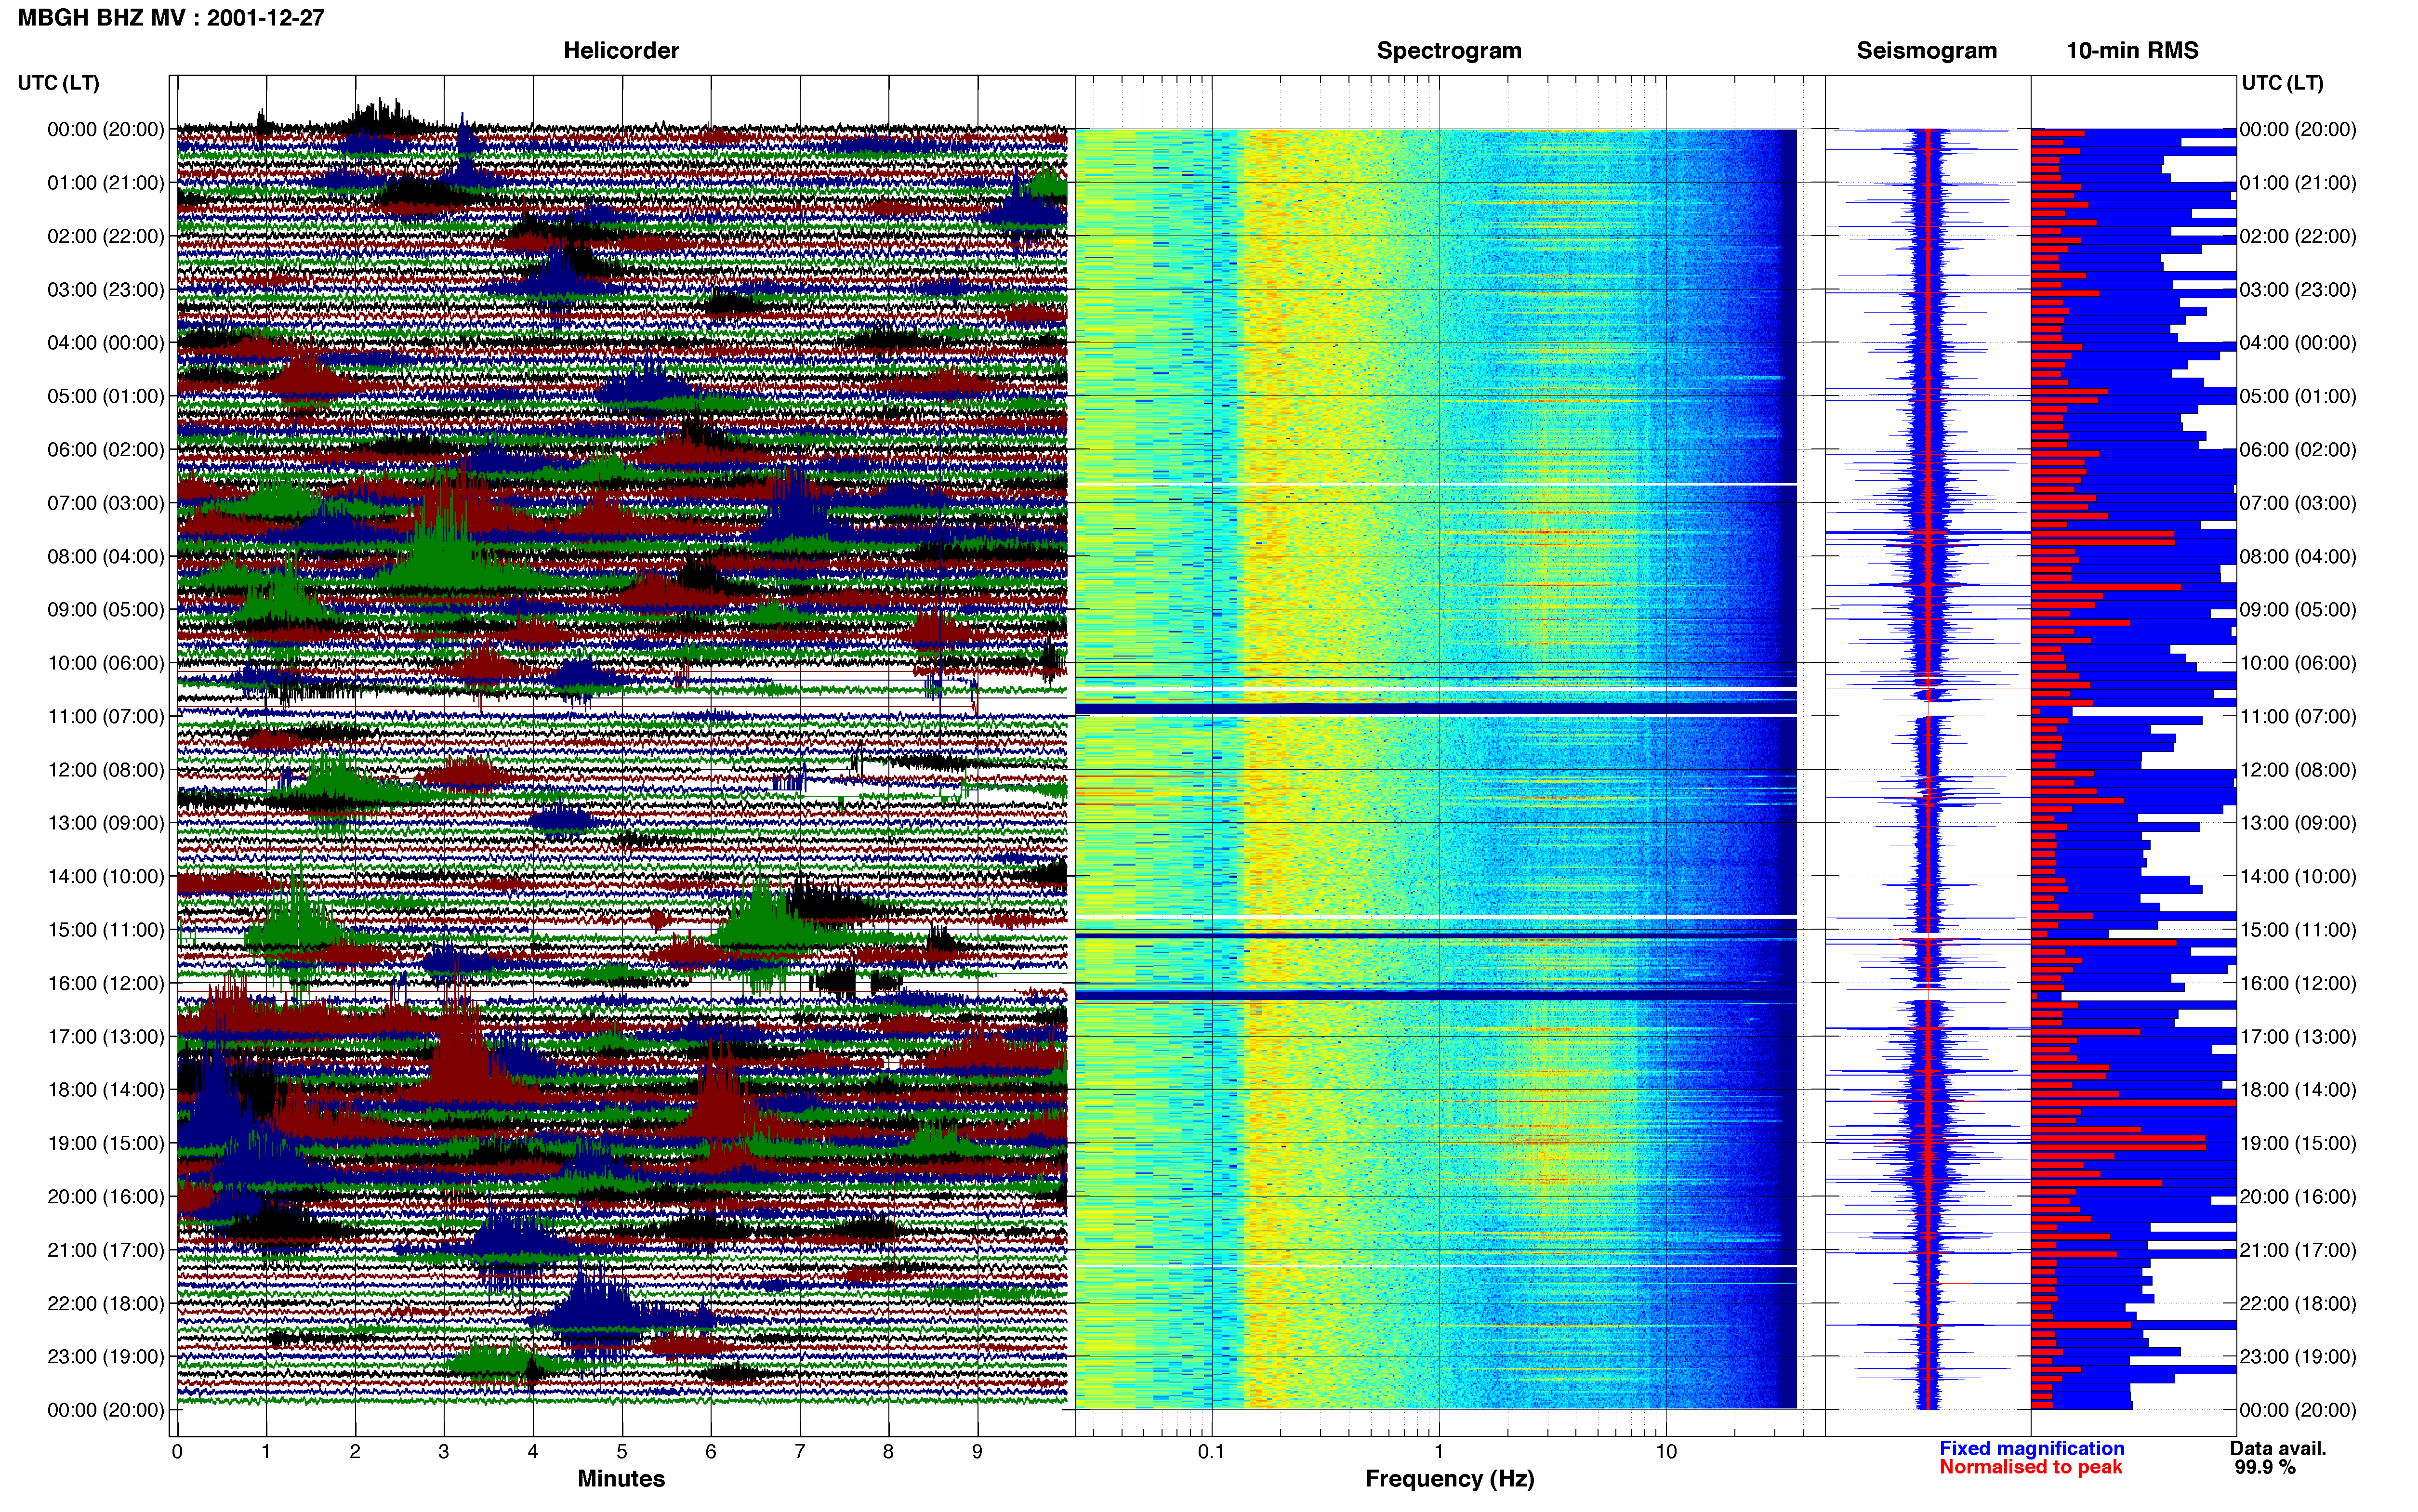The width and height of the screenshot is (2418, 1512).
Task: Click the '99.9 %' data availability value
Action: 2265,1467
